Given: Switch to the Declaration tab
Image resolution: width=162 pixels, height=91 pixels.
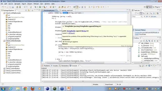Looking at the screenshot, I should pyautogui.click(x=64, y=66).
